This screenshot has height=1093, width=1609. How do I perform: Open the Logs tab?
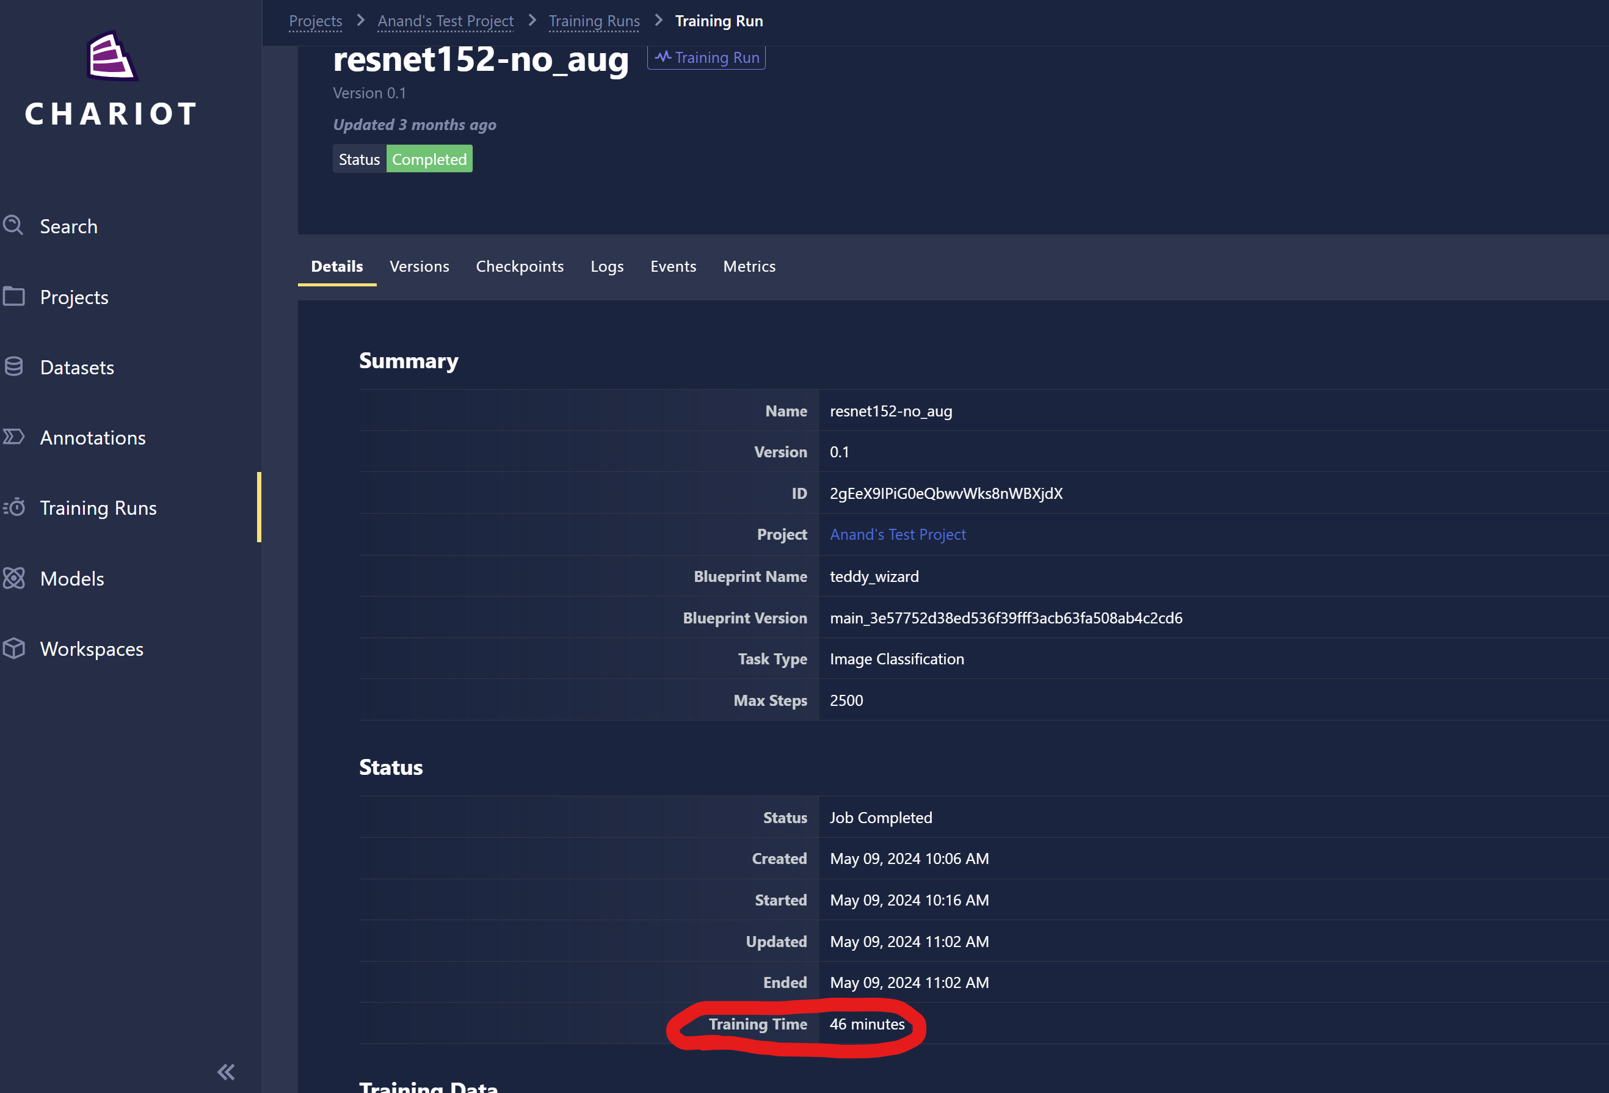click(x=607, y=266)
